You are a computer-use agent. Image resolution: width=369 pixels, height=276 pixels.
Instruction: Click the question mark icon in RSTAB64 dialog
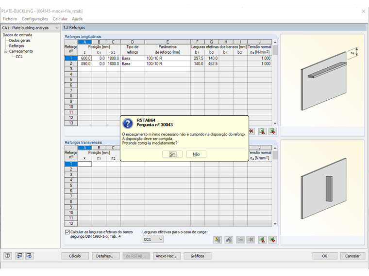(128, 123)
